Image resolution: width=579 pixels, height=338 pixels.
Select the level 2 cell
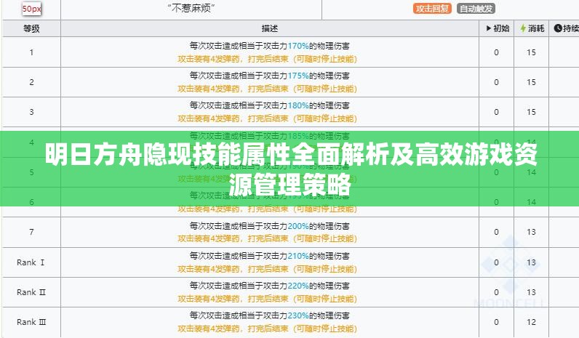tap(31, 82)
